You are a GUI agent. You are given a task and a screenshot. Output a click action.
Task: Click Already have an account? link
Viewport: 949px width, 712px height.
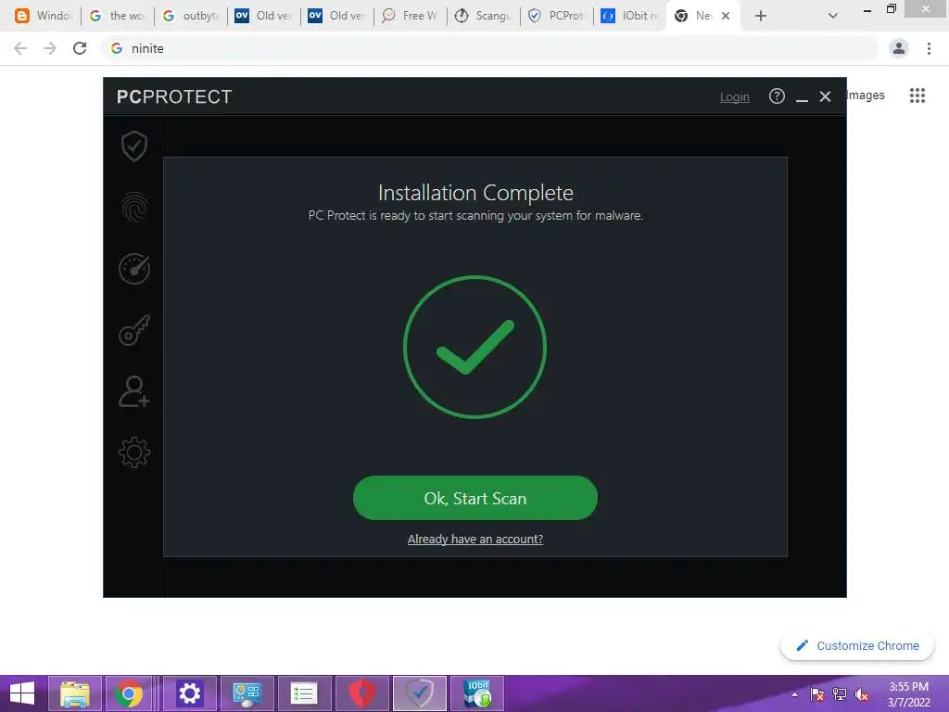(475, 539)
